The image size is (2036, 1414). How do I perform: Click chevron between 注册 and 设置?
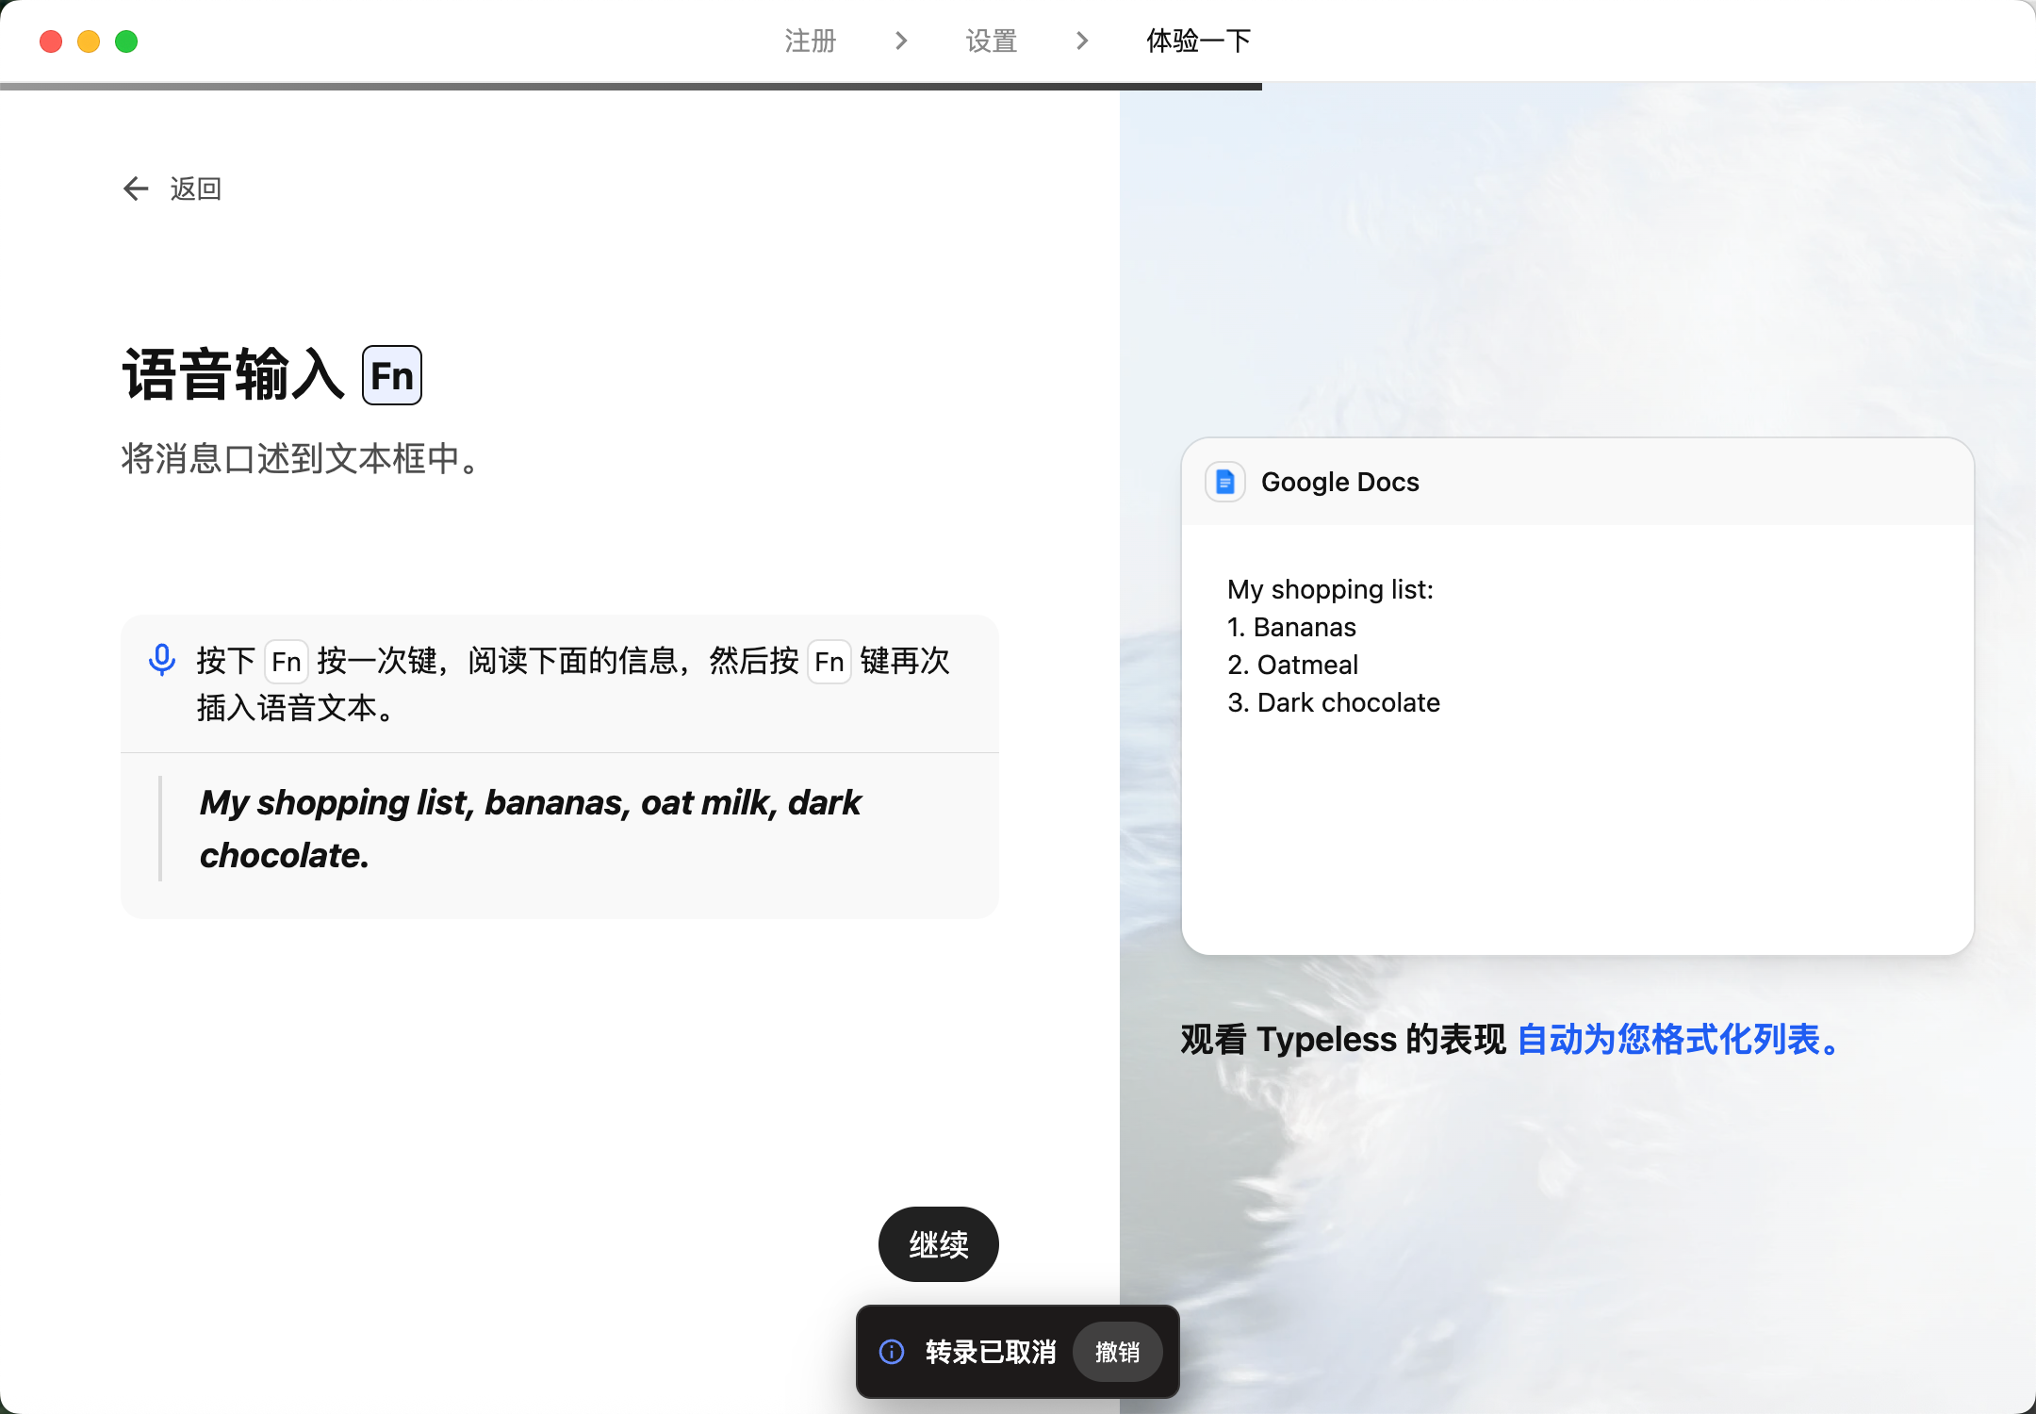pyautogui.click(x=901, y=41)
